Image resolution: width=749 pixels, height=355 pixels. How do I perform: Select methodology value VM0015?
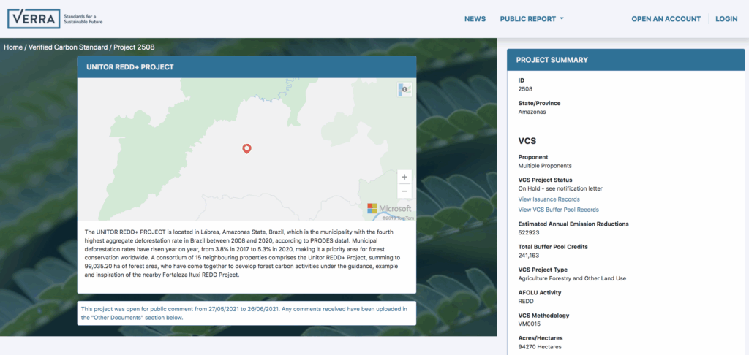529,324
